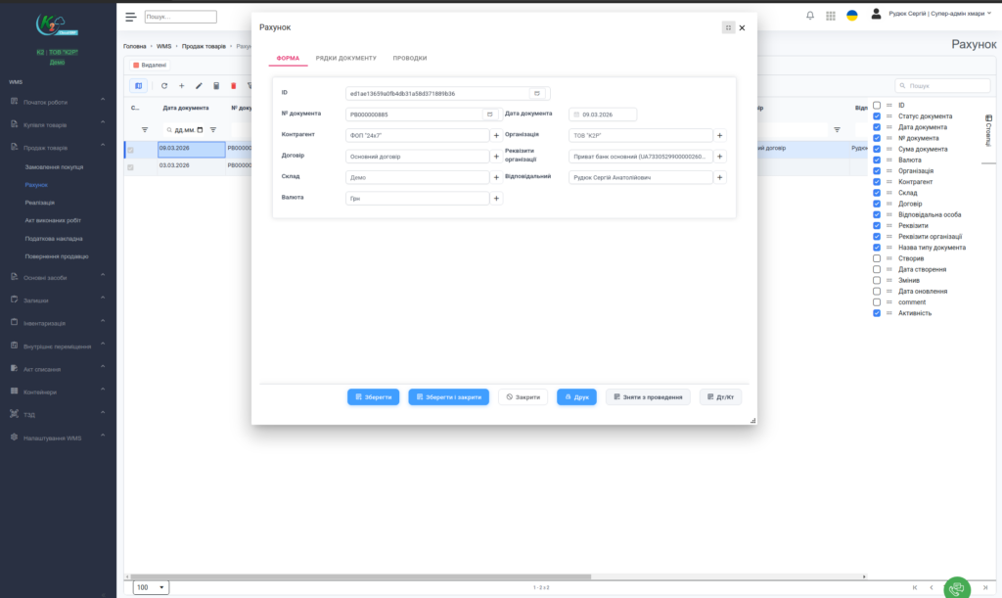
Task: Click the refresh icon in grid toolbar
Action: [164, 86]
